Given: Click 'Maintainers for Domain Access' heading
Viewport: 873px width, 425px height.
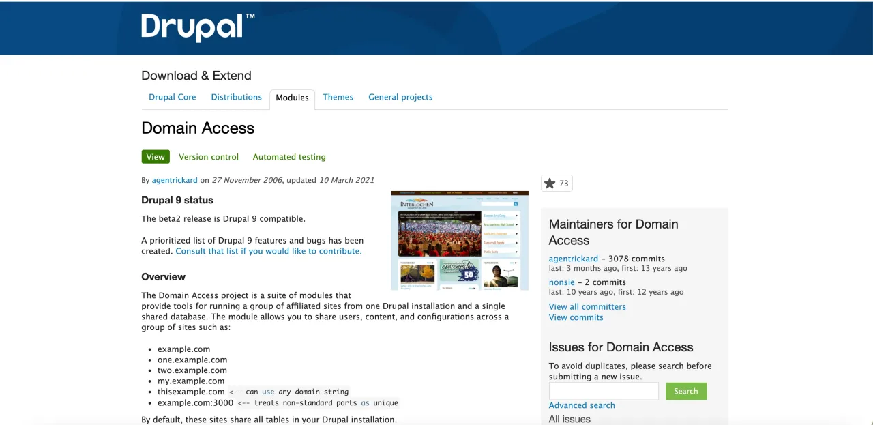Looking at the screenshot, I should coord(614,232).
